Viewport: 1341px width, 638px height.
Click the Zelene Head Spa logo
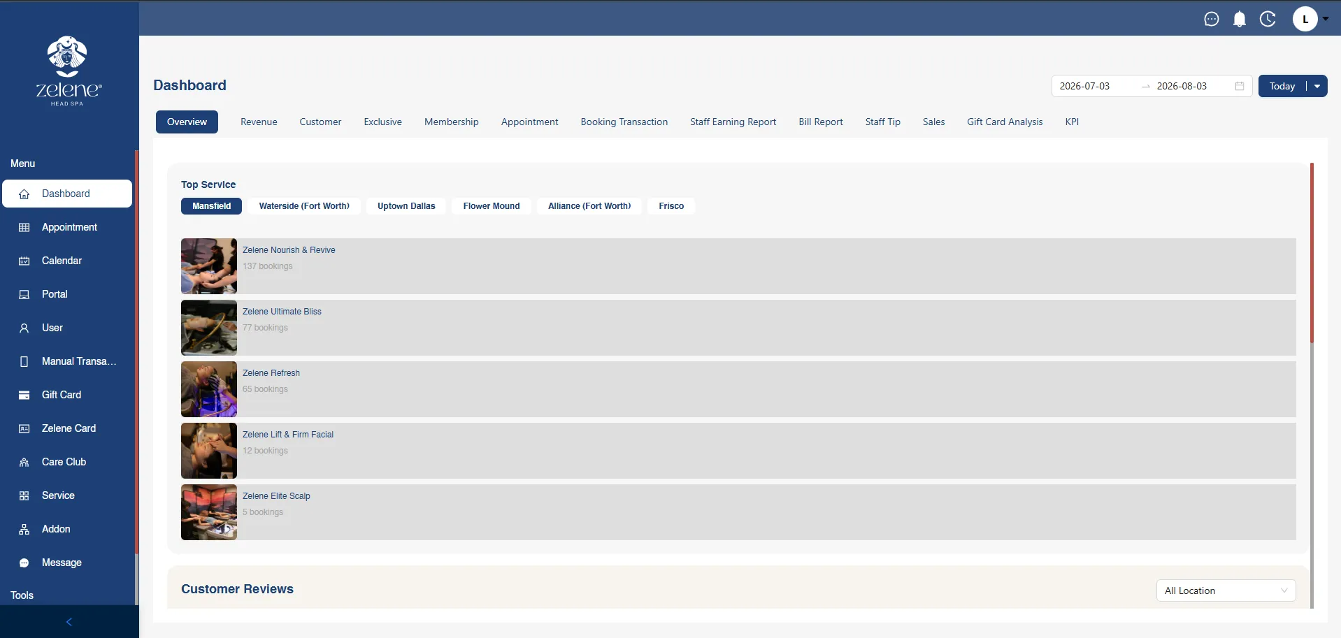coord(68,71)
